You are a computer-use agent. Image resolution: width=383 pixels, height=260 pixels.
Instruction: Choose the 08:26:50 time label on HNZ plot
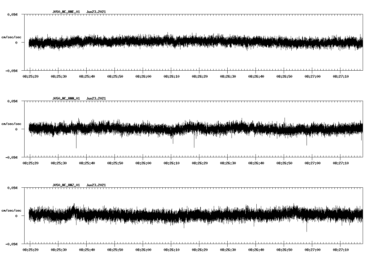point(284,250)
